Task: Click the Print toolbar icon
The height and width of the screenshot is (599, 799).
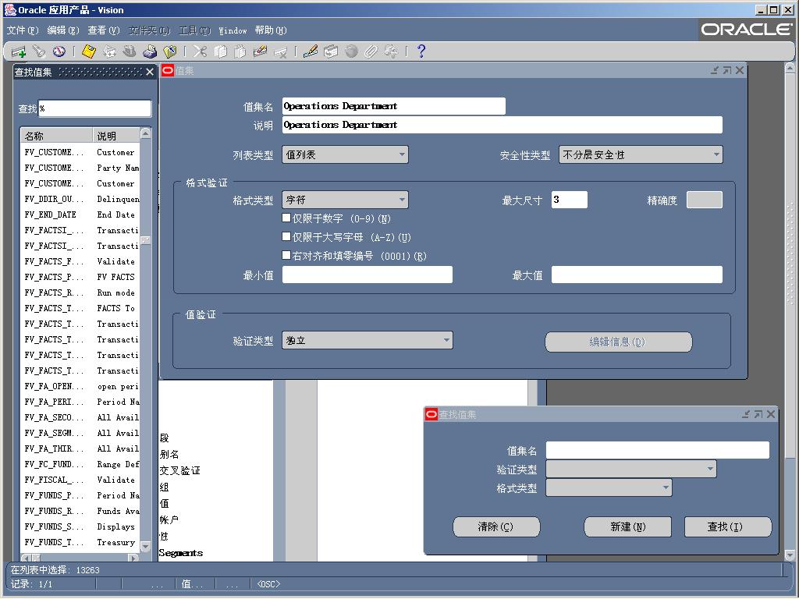Action: 150,51
